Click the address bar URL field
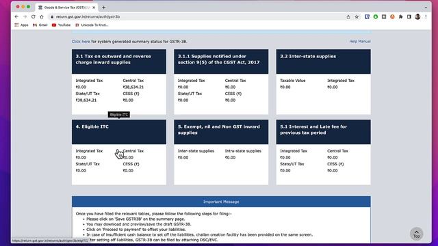 coord(196,16)
